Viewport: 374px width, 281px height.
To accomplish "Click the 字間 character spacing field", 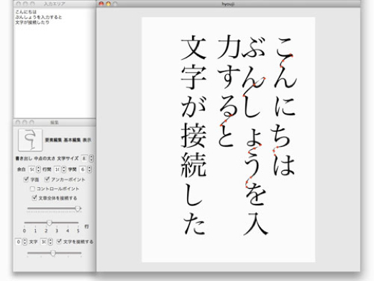I will point(83,169).
